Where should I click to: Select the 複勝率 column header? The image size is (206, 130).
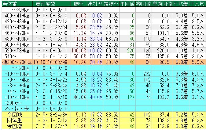tap(111, 3)
